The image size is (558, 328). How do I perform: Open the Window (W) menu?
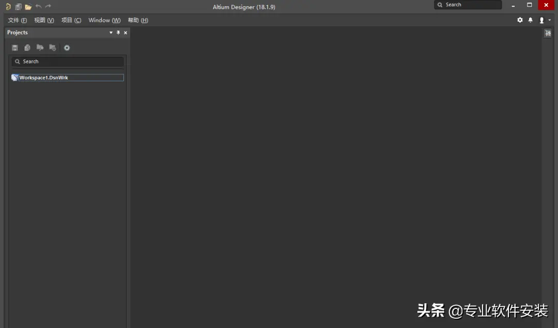click(x=104, y=20)
